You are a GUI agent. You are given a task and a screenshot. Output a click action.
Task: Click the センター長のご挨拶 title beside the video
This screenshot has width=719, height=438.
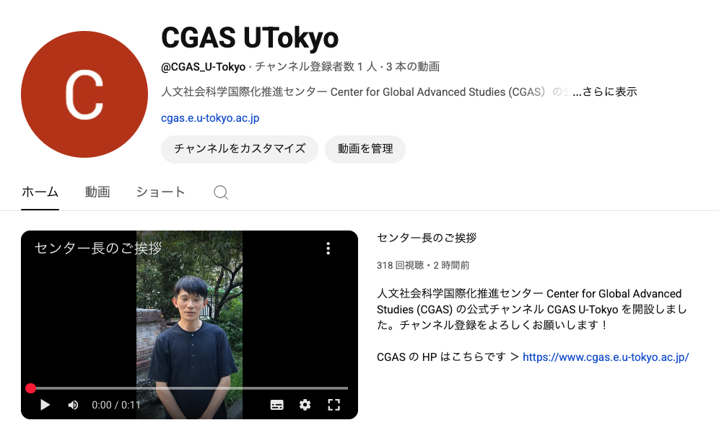point(427,238)
